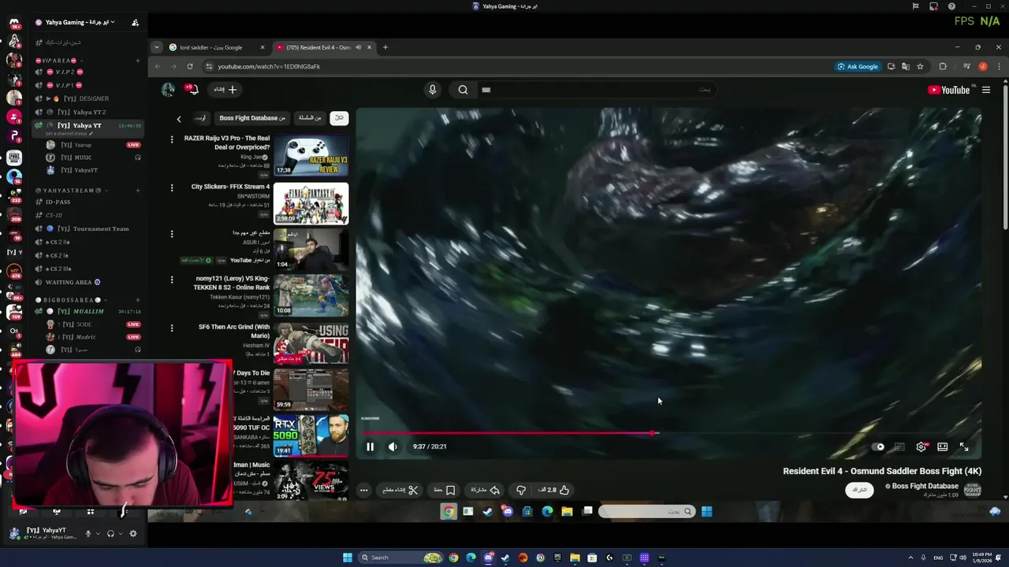Toggle Discord microphone mute

pos(88,534)
